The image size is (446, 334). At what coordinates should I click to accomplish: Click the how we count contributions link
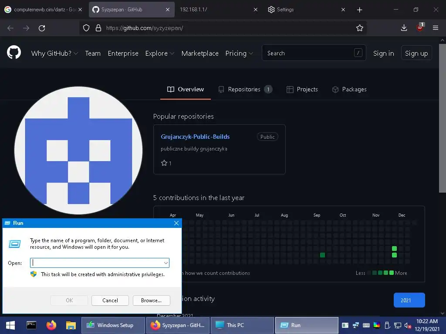coord(217,273)
